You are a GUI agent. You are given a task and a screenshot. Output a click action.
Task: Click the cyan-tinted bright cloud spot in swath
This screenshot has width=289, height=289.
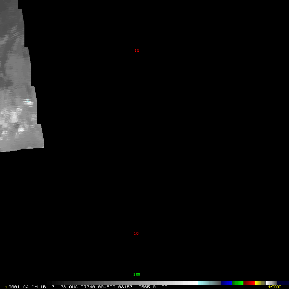pyautogui.click(x=28, y=101)
